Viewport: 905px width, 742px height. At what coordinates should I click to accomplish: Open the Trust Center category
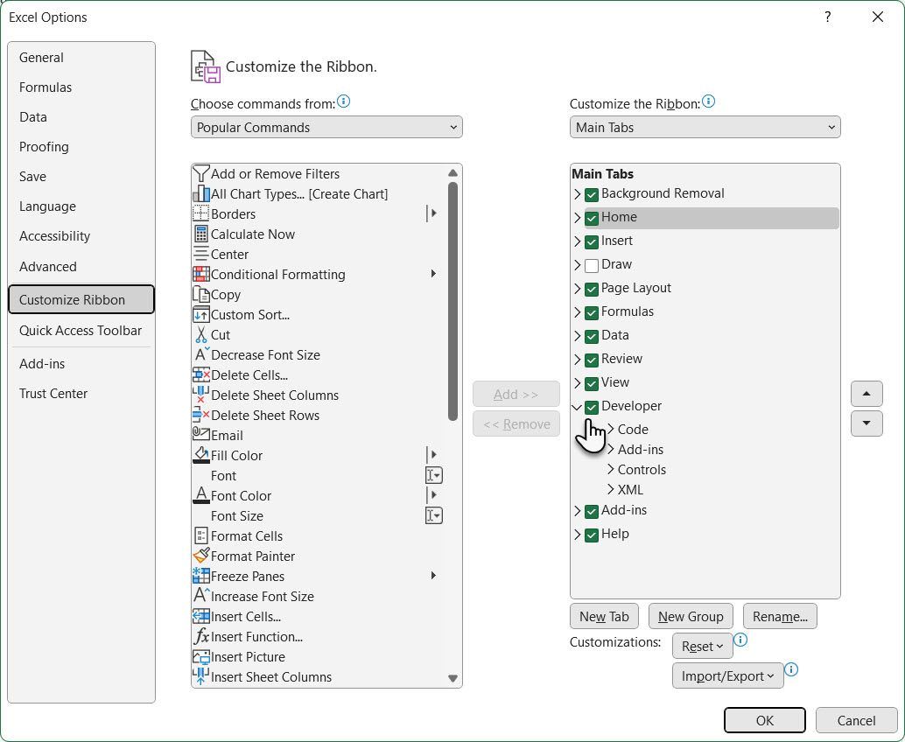click(53, 394)
